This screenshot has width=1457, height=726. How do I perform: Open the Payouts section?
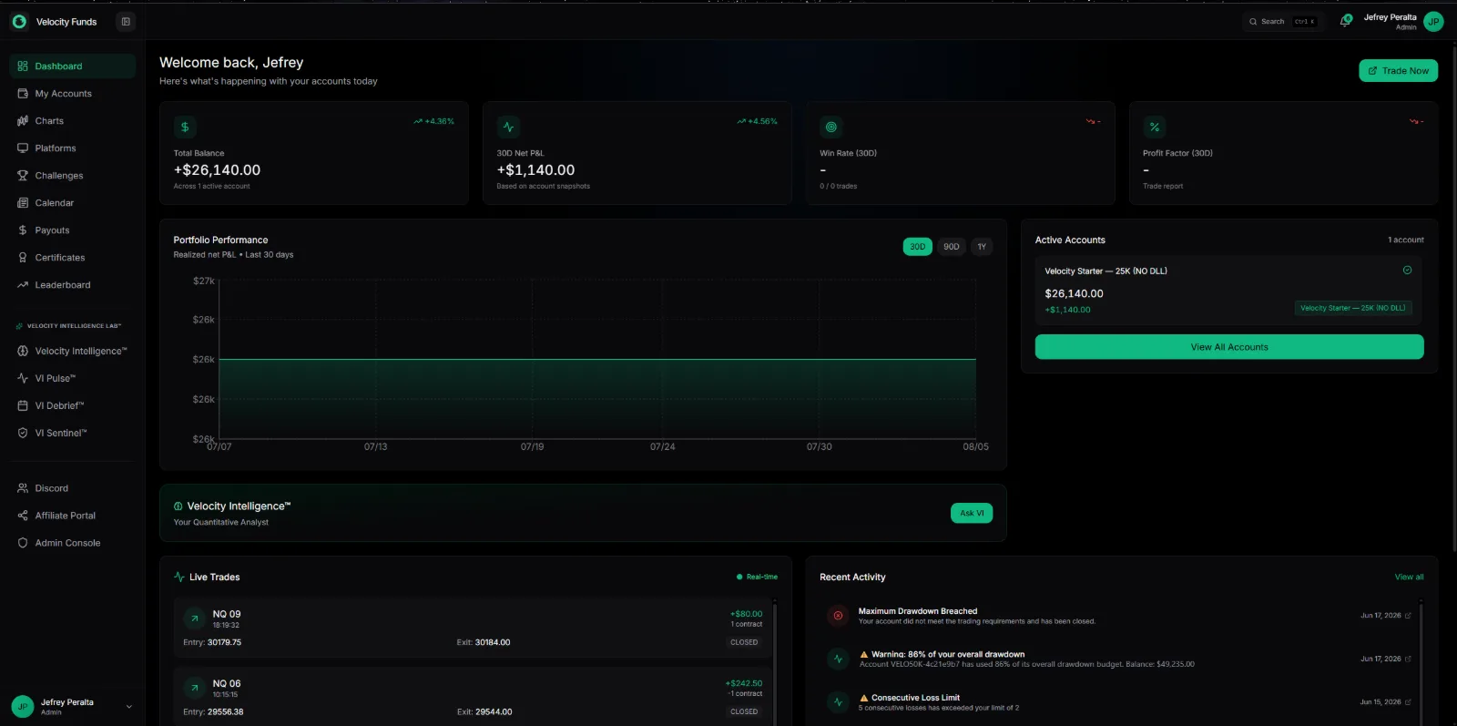coord(72,230)
